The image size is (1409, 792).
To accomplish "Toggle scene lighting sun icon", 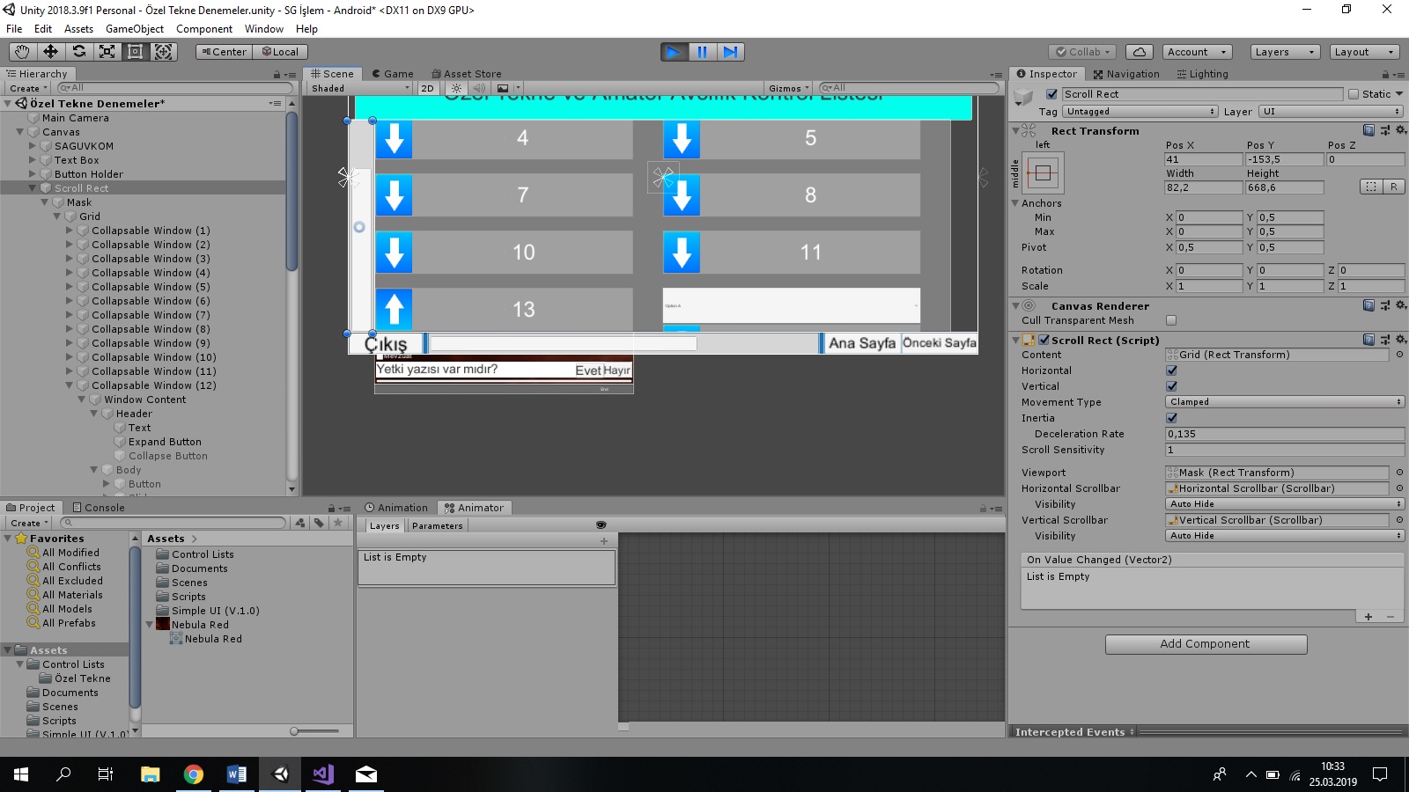I will point(456,88).
